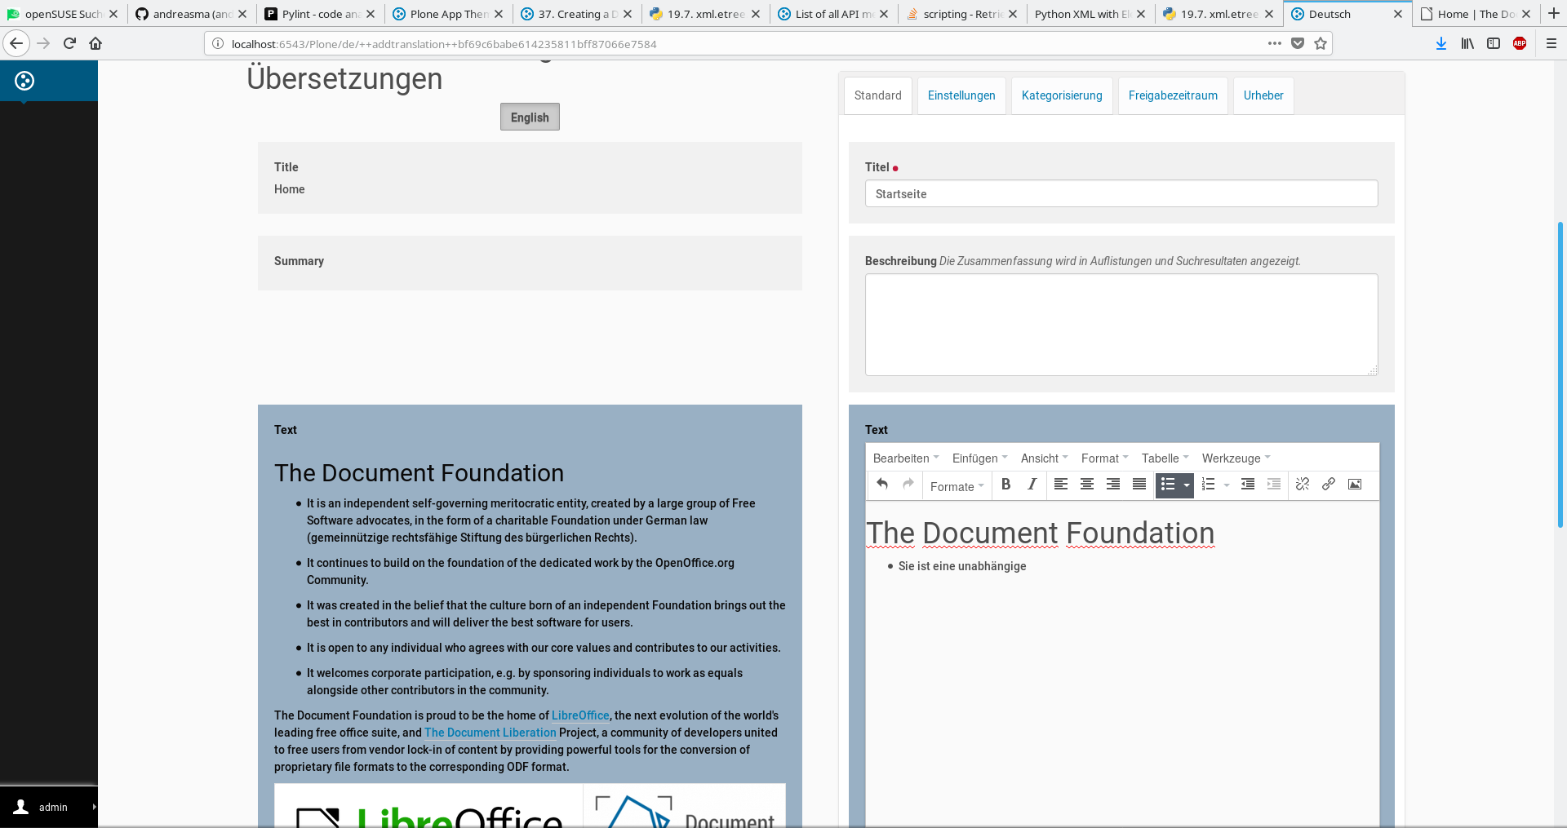1567x828 pixels.
Task: Click the numbered list icon
Action: [1209, 485]
